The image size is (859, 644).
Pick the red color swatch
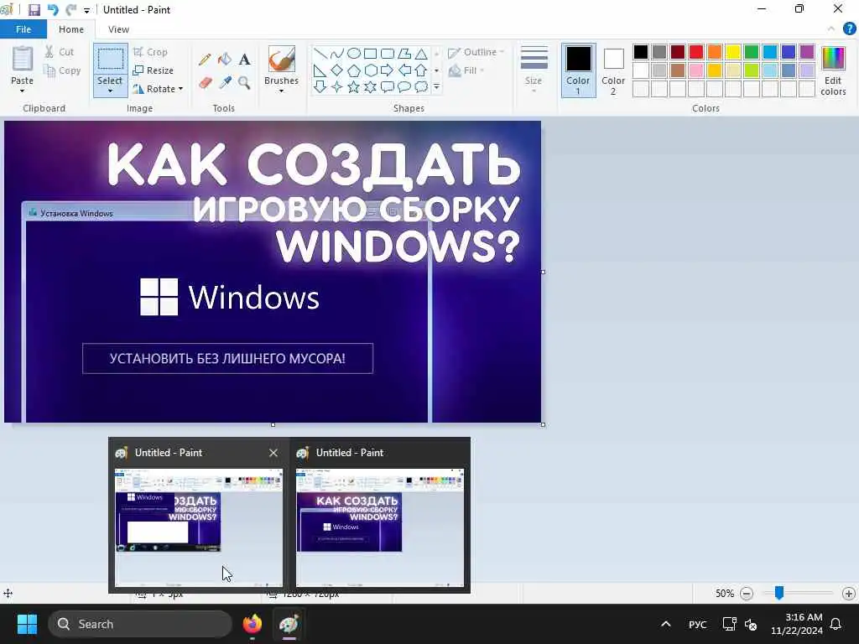point(696,52)
